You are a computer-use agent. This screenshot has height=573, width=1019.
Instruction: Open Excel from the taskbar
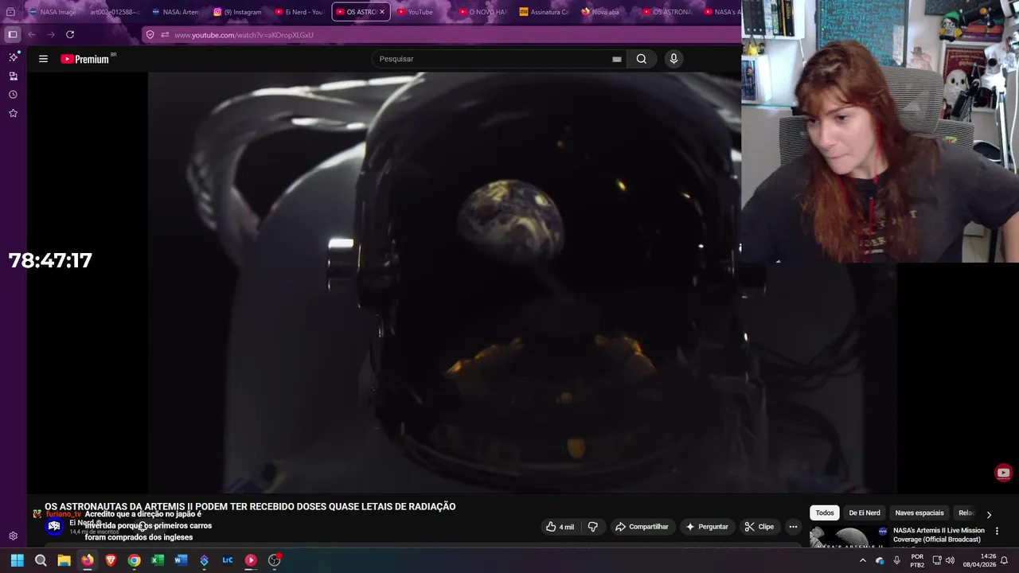pos(158,560)
